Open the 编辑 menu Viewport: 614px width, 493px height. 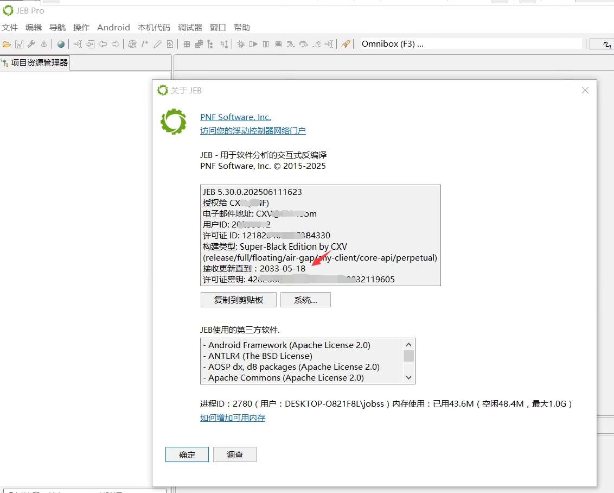pyautogui.click(x=34, y=28)
